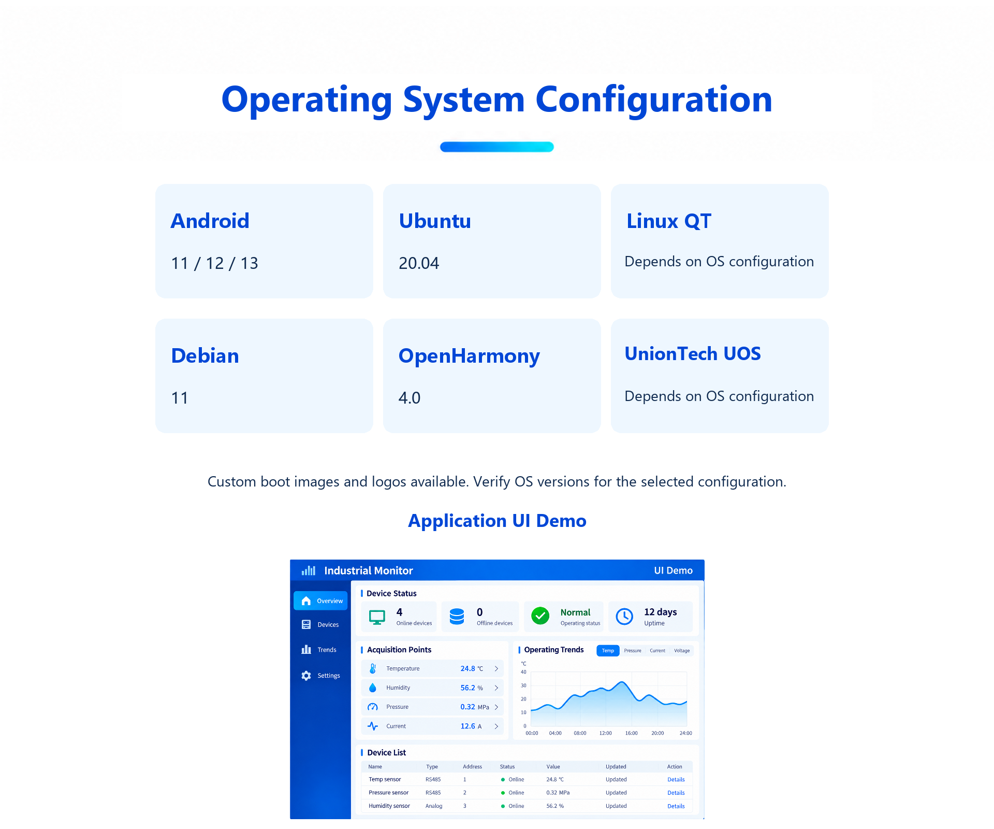Screen dimensions: 994x829
Task: Click the '12 days' uptime value
Action: [x=660, y=612]
